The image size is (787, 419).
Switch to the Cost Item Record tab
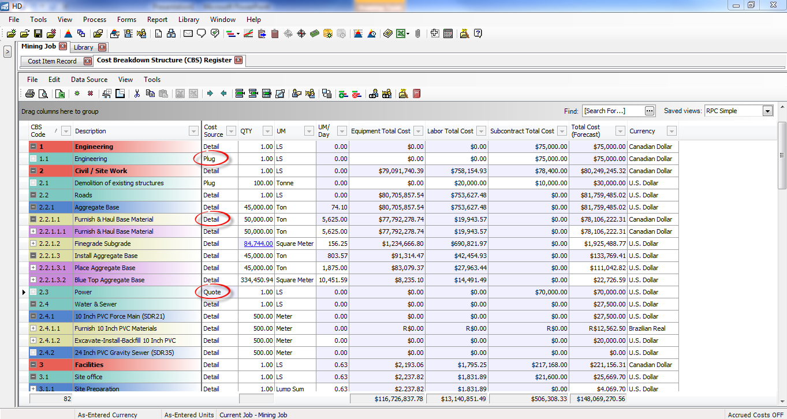click(52, 61)
